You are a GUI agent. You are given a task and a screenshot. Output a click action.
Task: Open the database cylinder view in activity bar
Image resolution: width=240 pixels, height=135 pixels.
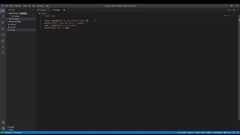pos(3,52)
